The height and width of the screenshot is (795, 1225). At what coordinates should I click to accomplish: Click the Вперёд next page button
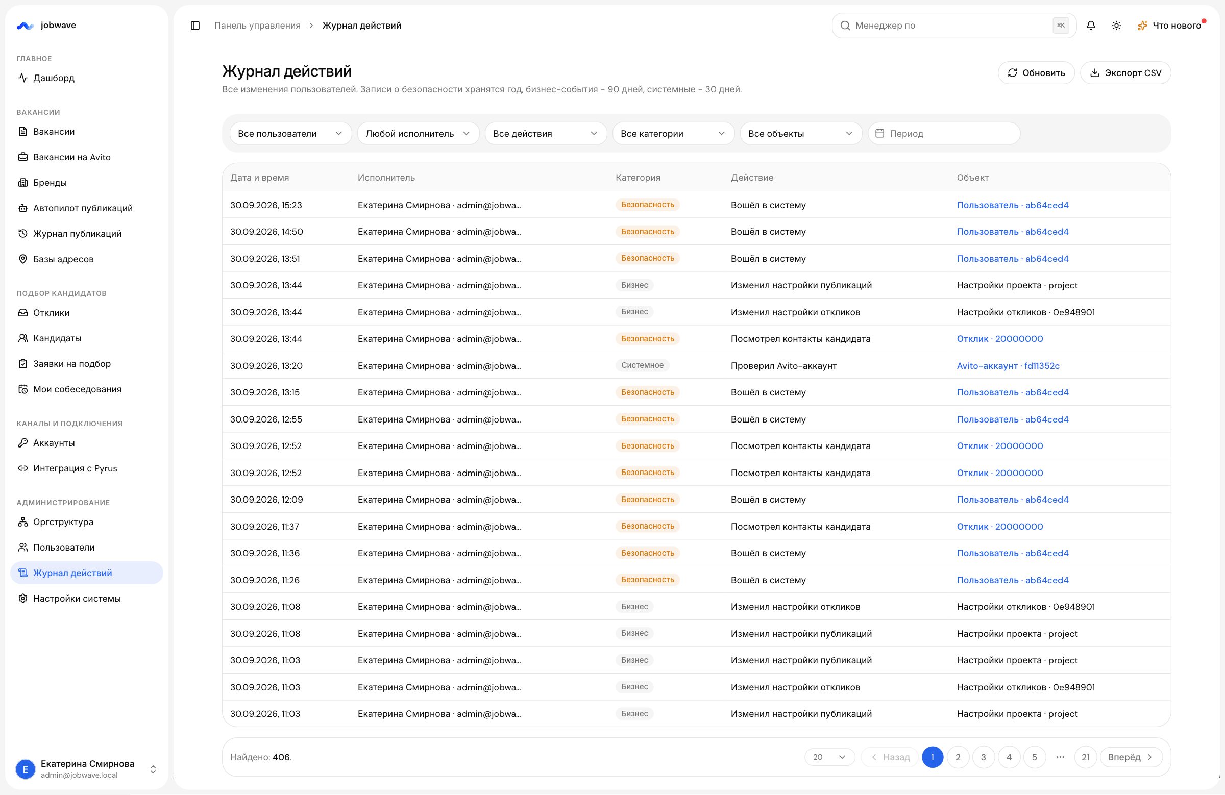(1131, 757)
